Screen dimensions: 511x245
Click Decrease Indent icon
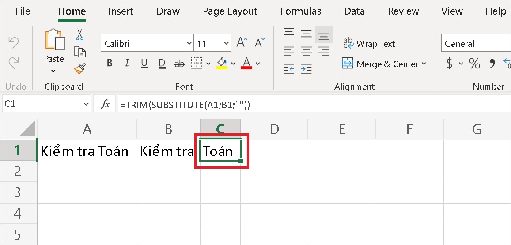click(289, 69)
